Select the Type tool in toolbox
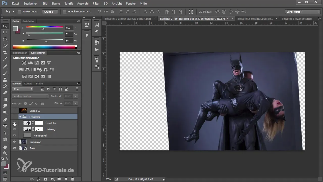Screen dimensions: 323x182 click(x=5, y=126)
